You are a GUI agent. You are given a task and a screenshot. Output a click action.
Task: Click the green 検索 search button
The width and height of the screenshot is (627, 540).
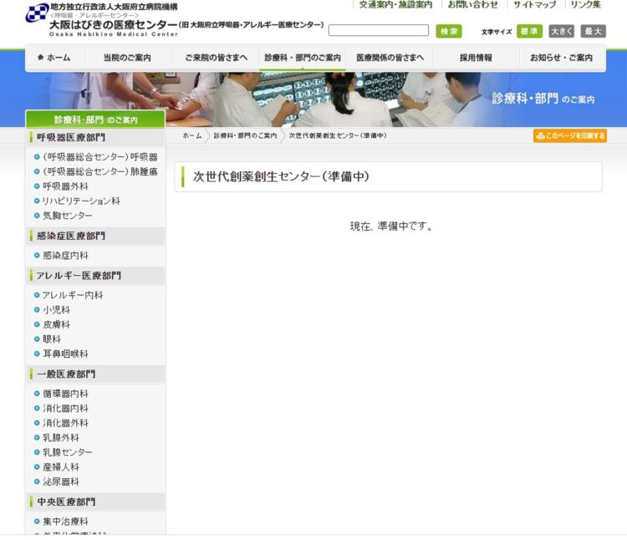[449, 31]
